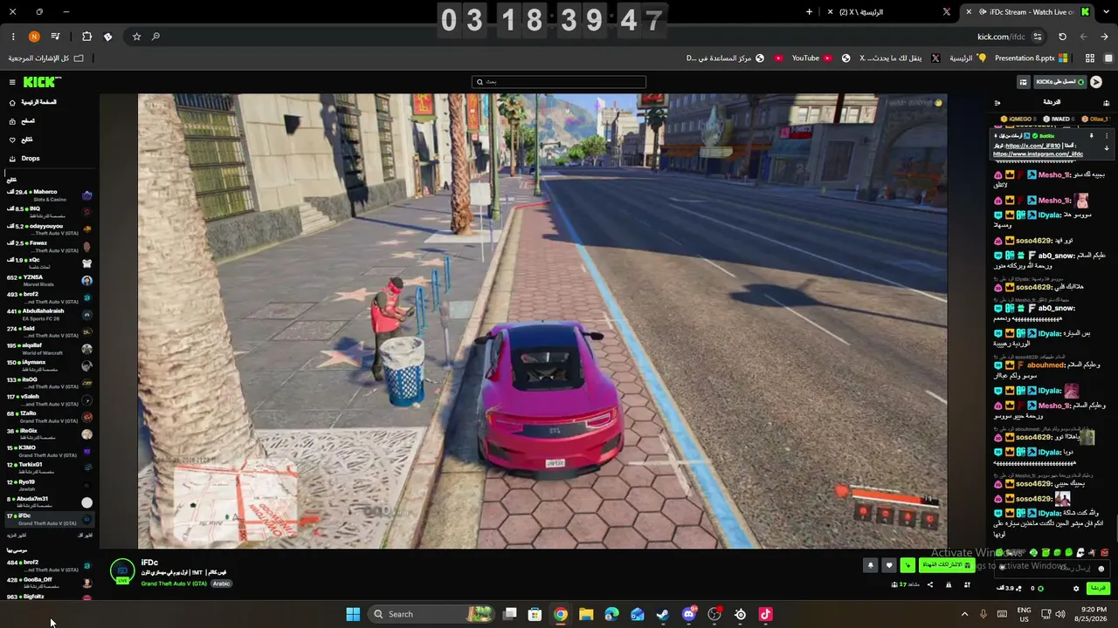Open the YouTube bookmark
The image size is (1118, 628).
pos(811,58)
